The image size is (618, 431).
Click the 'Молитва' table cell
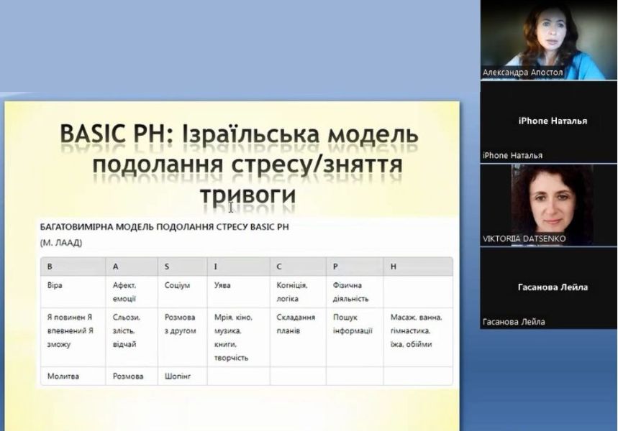click(x=73, y=376)
